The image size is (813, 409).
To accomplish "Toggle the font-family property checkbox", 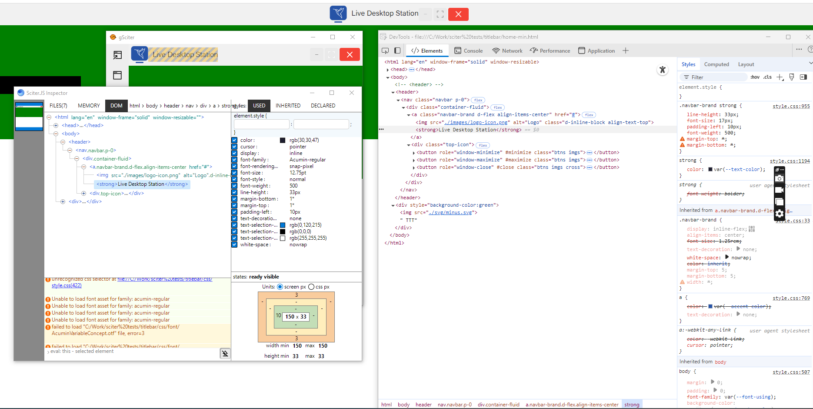I will [x=234, y=160].
